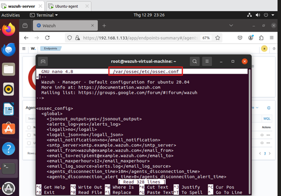
Task: Click the Firefox back arrow
Action: point(26,38)
